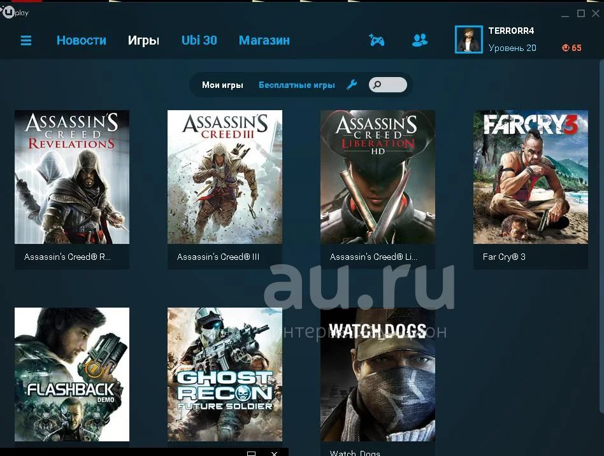604x456 pixels.
Task: Open the Магазин tab
Action: [264, 40]
